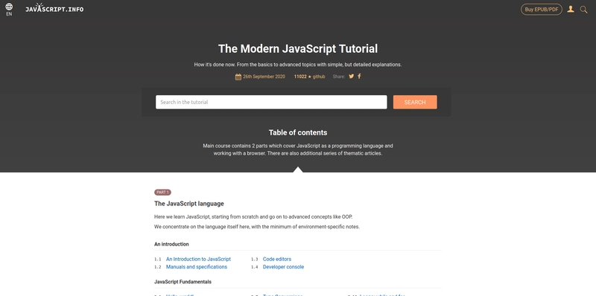The width and height of the screenshot is (596, 296).
Task: Click the 26th September 2020 date
Action: (x=264, y=77)
